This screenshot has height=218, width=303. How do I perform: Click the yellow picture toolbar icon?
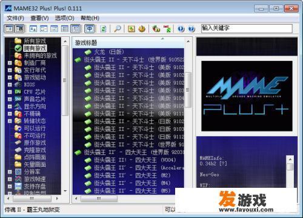click(132, 29)
